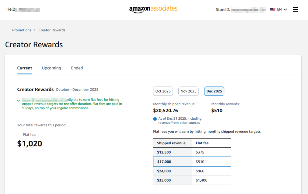Switch to the Ended tab
The width and height of the screenshot is (308, 194).
point(77,68)
